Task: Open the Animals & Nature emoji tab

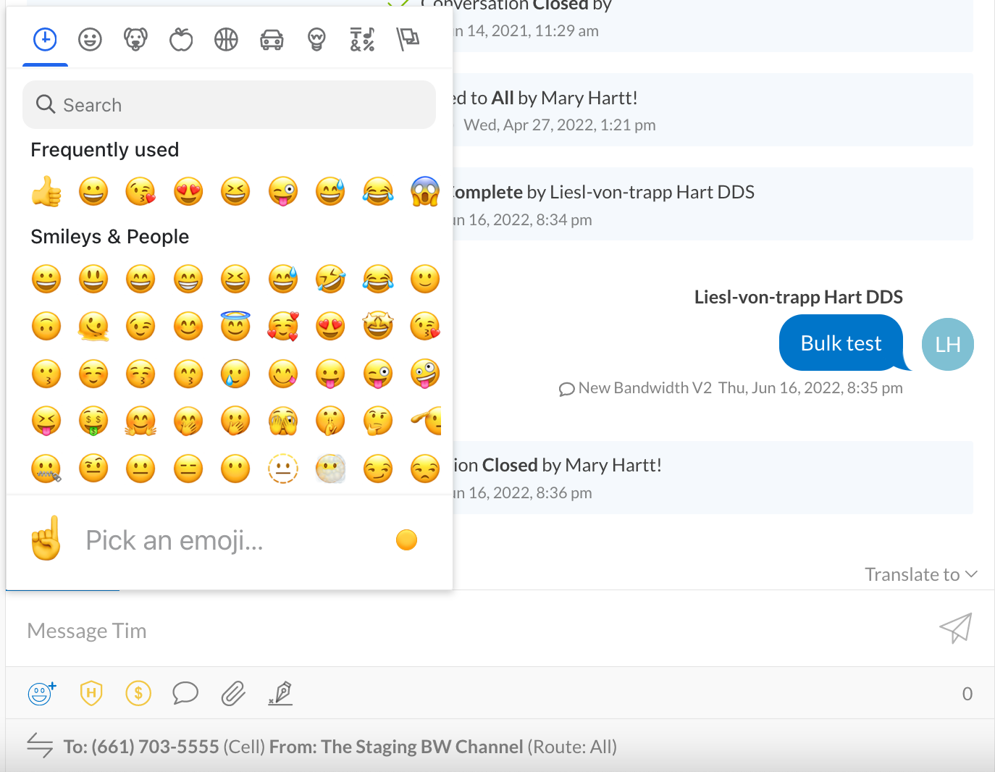Action: (x=135, y=39)
